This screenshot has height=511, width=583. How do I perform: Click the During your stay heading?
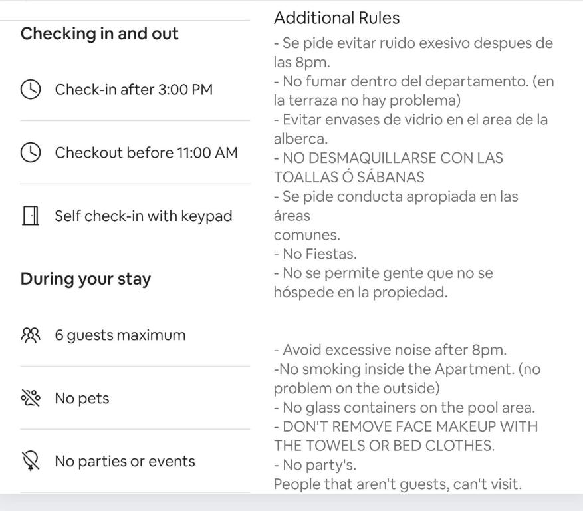click(86, 279)
